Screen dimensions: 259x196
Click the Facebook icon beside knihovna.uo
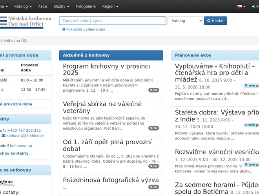tap(8, 145)
